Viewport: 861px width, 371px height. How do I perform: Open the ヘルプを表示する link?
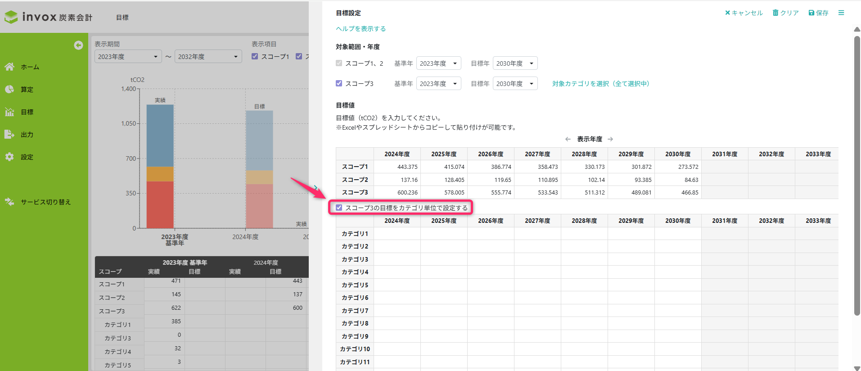pyautogui.click(x=361, y=28)
